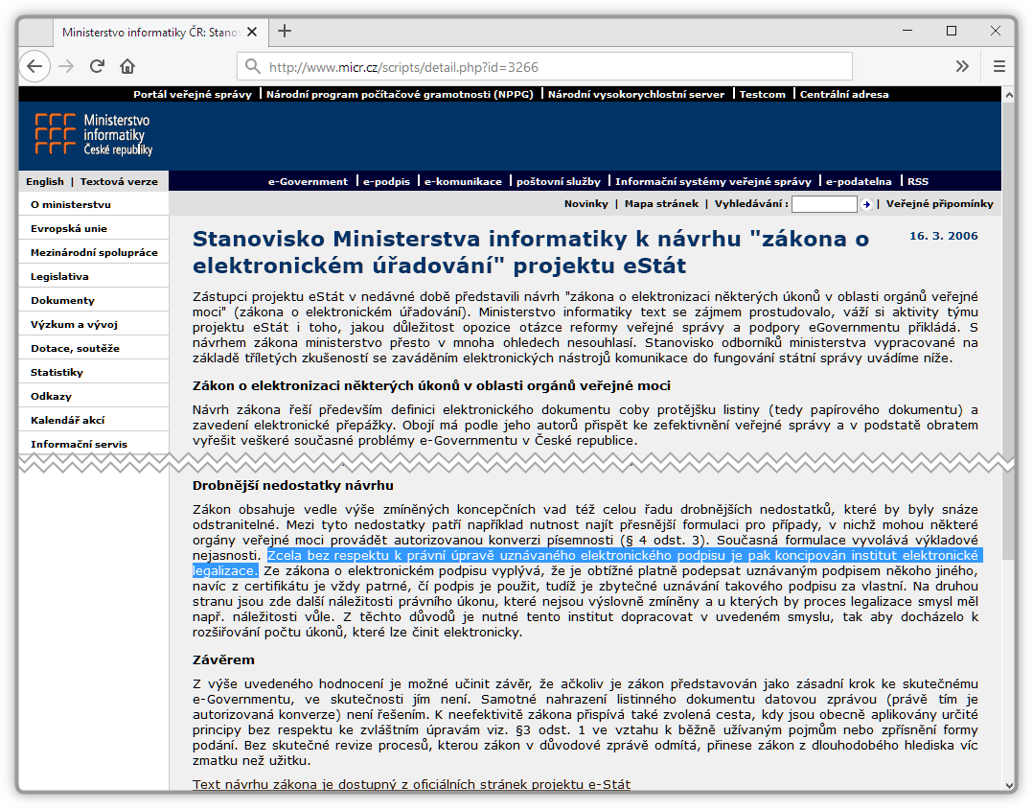Switch to English version
This screenshot has width=1033, height=809.
pos(45,181)
